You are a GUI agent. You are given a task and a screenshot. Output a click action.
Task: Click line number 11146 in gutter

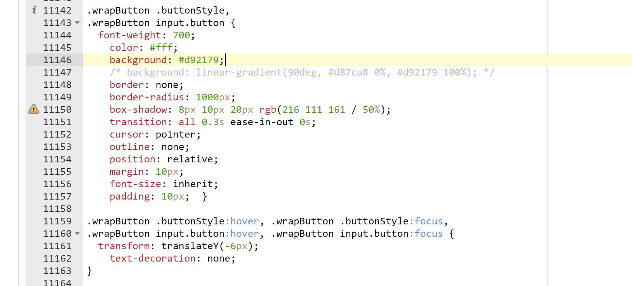pyautogui.click(x=57, y=60)
